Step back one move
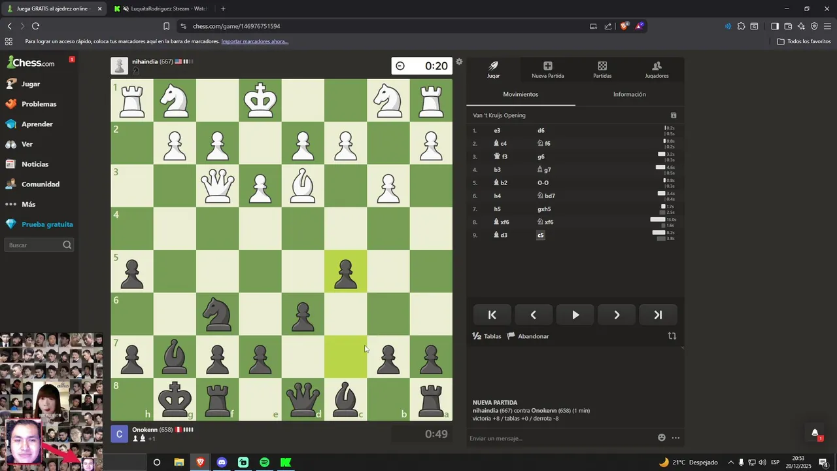Image resolution: width=837 pixels, height=471 pixels. click(534, 315)
